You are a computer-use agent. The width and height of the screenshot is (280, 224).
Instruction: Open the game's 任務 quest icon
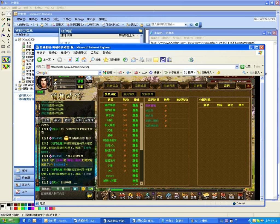point(169,196)
